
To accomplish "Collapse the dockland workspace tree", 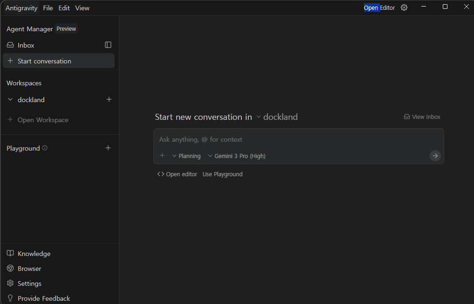I will point(10,100).
